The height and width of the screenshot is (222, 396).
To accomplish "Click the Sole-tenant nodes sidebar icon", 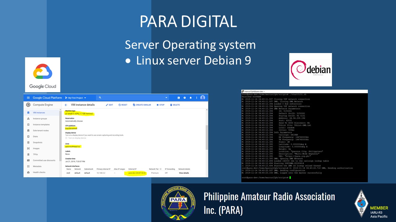I will pyautogui.click(x=28, y=131).
